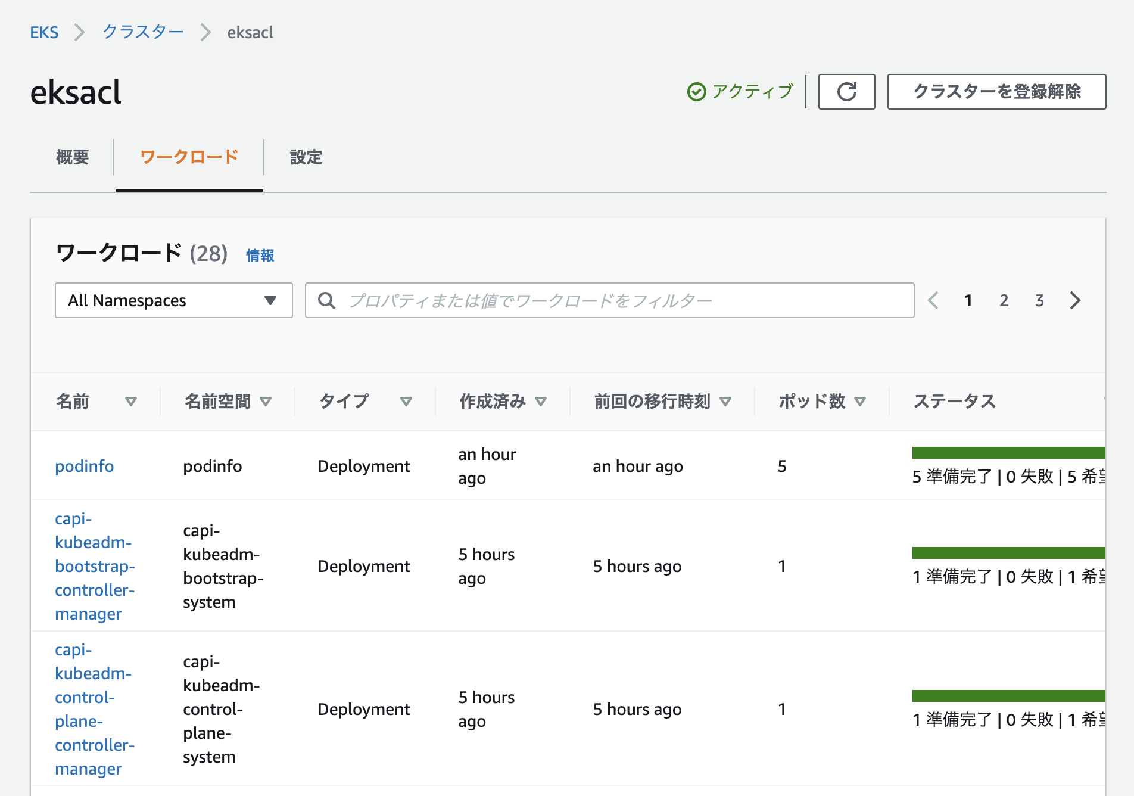Screen dimensions: 1134x796
Task: Click the refresh cluster icon button
Action: point(846,92)
